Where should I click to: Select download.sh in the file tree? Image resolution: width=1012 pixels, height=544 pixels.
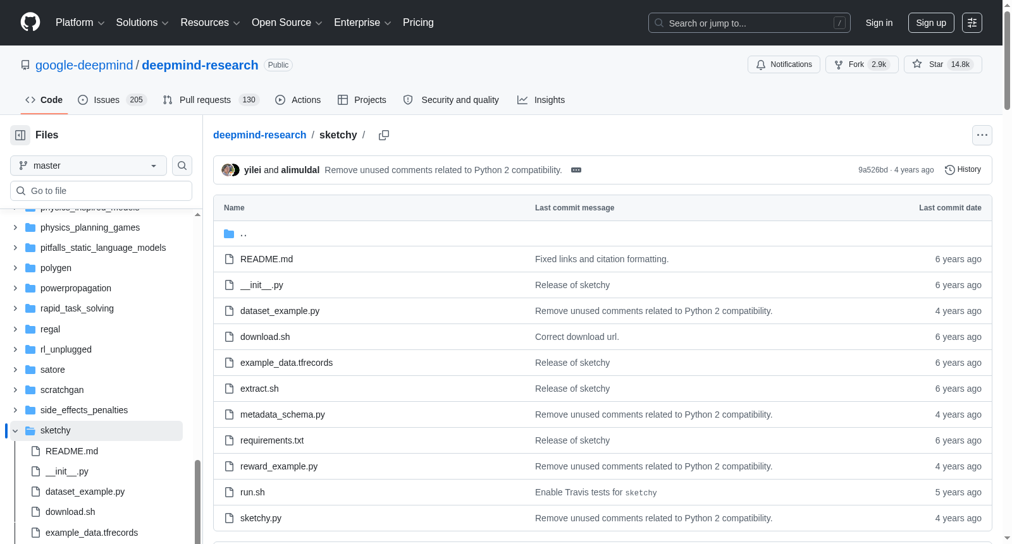[70, 512]
